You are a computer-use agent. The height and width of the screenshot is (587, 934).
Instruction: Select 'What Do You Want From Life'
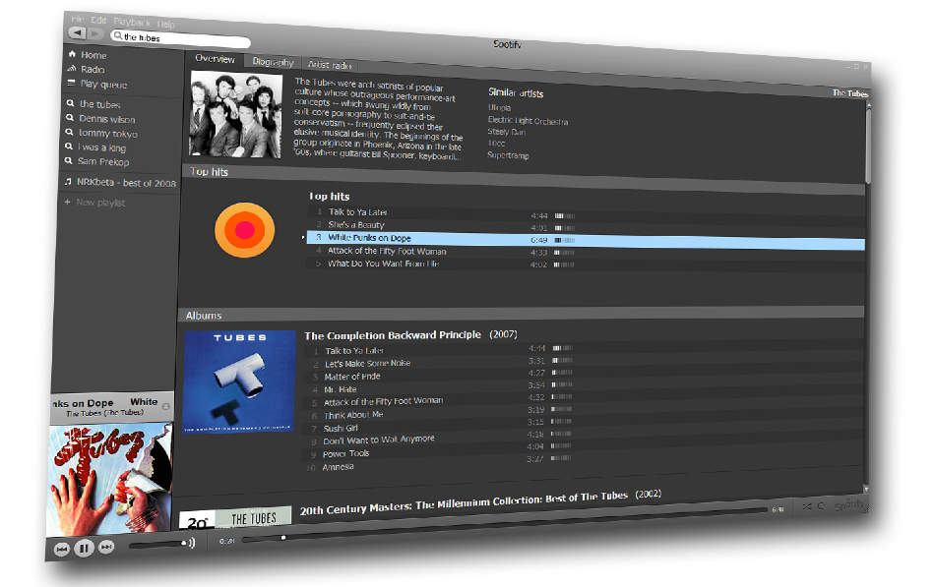coord(384,264)
